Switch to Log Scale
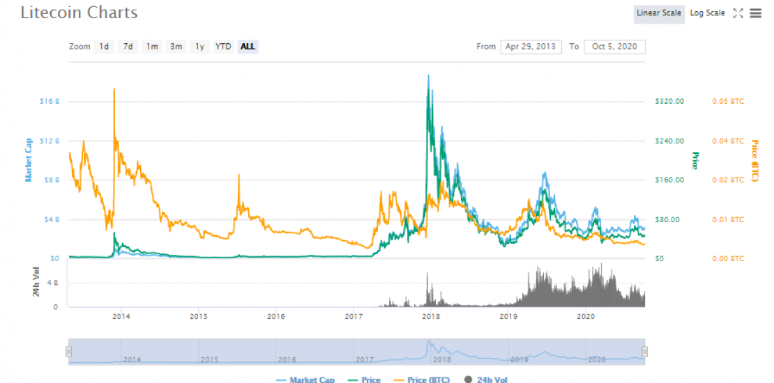The width and height of the screenshot is (774, 383). 707,13
